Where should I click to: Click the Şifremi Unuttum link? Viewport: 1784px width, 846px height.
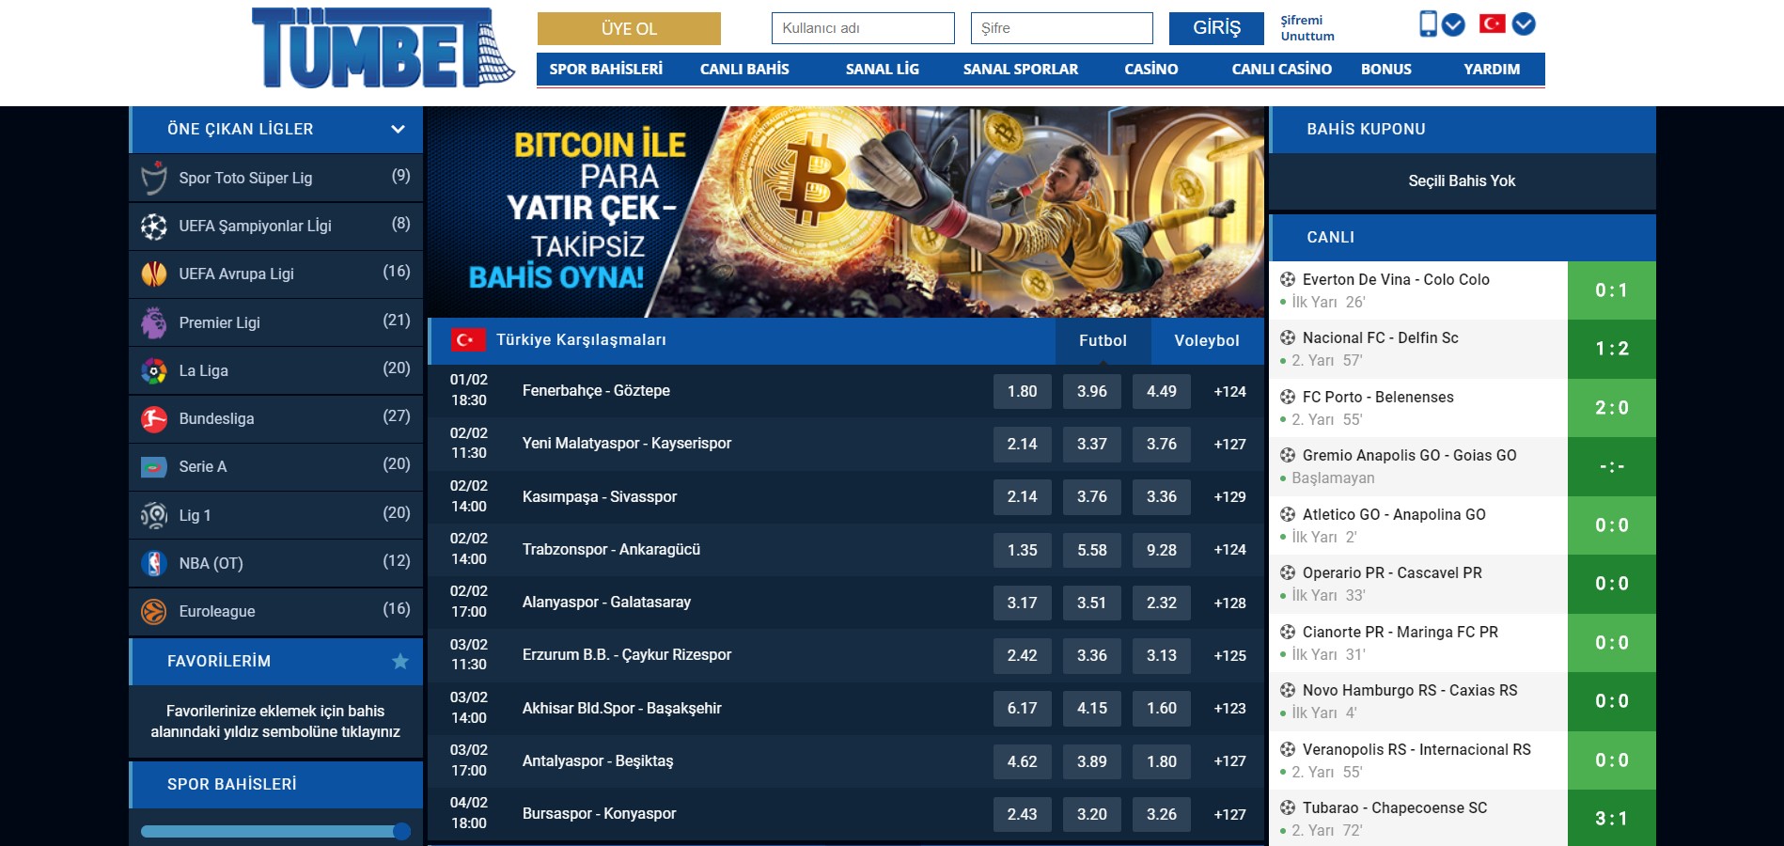coord(1307,28)
